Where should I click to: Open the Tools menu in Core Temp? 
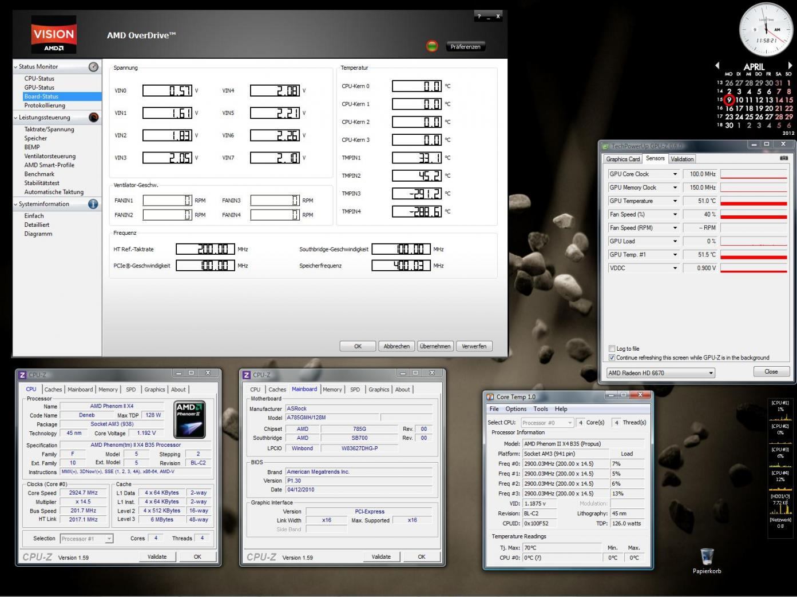(x=541, y=409)
